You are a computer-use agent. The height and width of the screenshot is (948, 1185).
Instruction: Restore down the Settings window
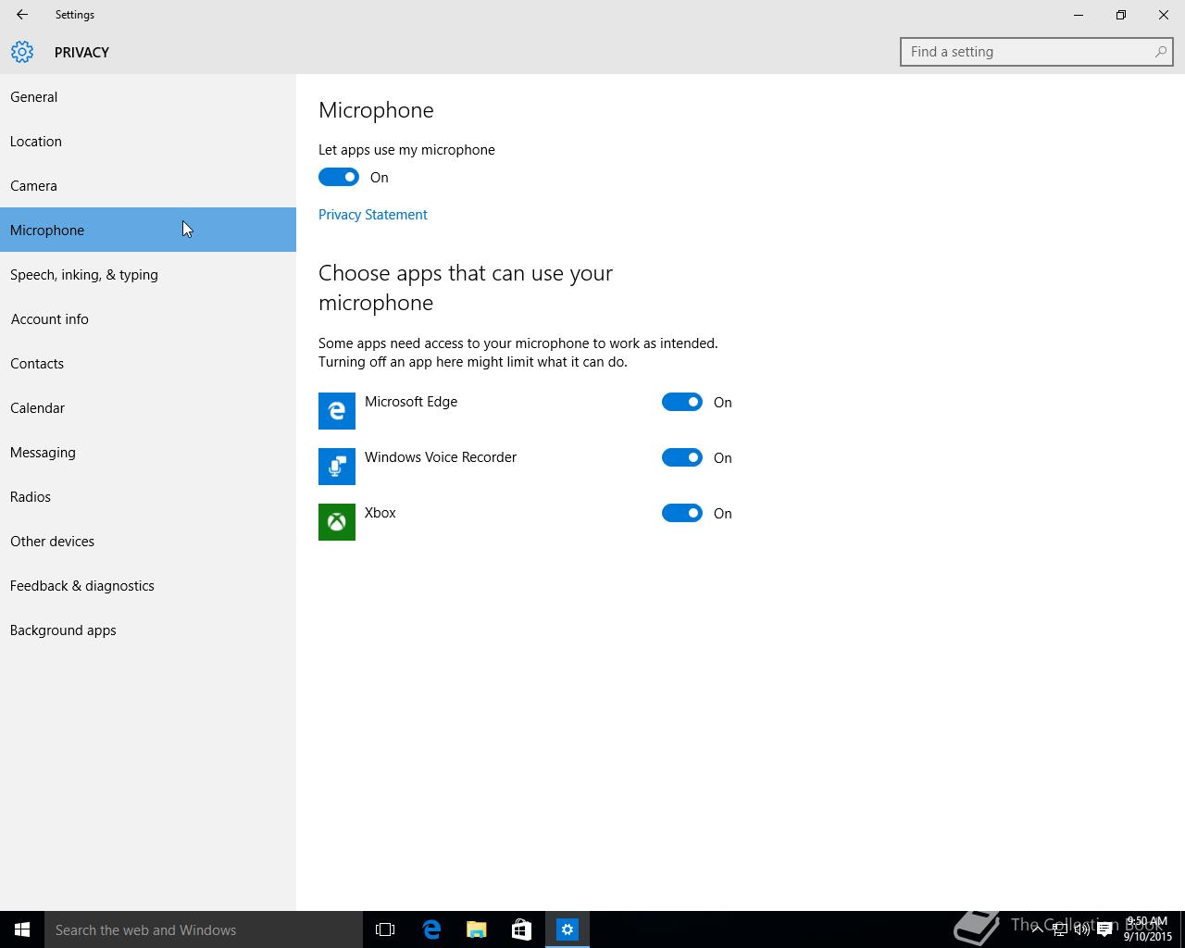click(x=1121, y=15)
